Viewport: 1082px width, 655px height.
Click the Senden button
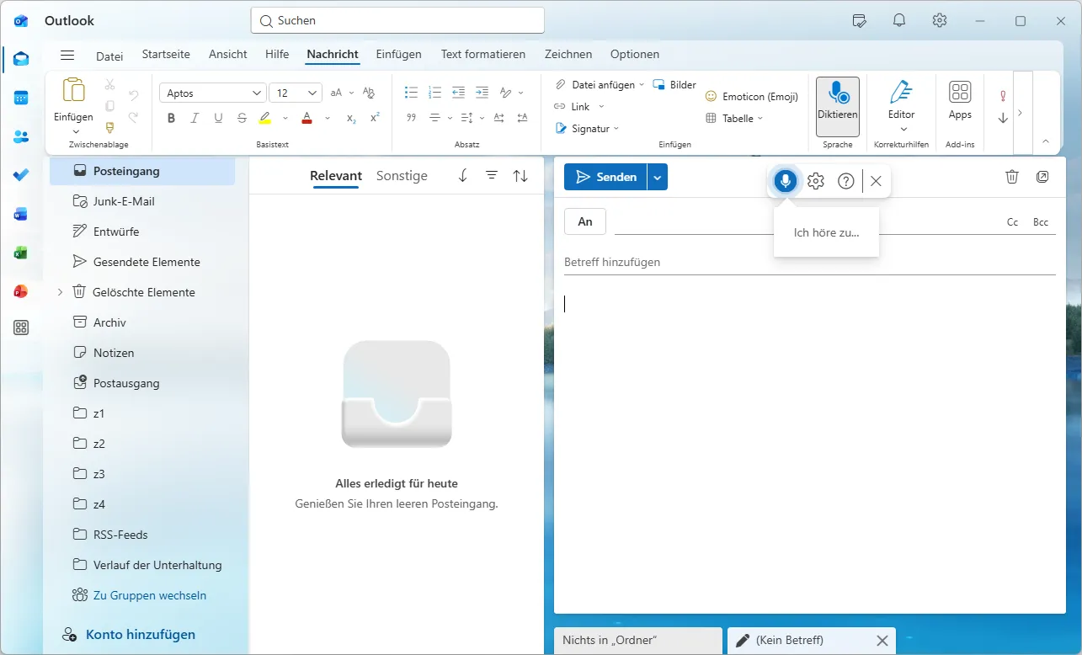pos(605,177)
